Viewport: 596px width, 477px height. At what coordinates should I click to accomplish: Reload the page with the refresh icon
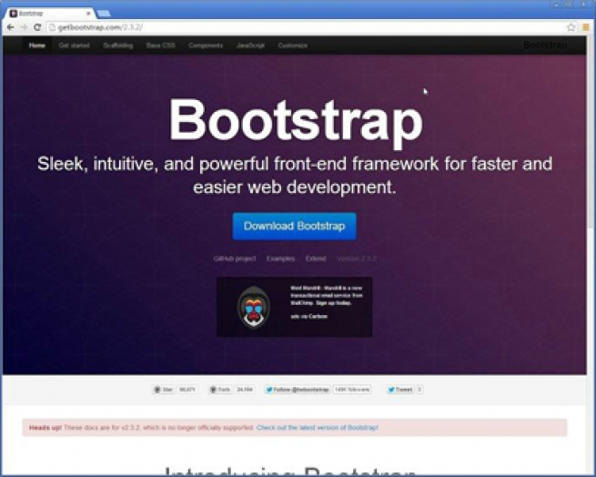tap(37, 27)
